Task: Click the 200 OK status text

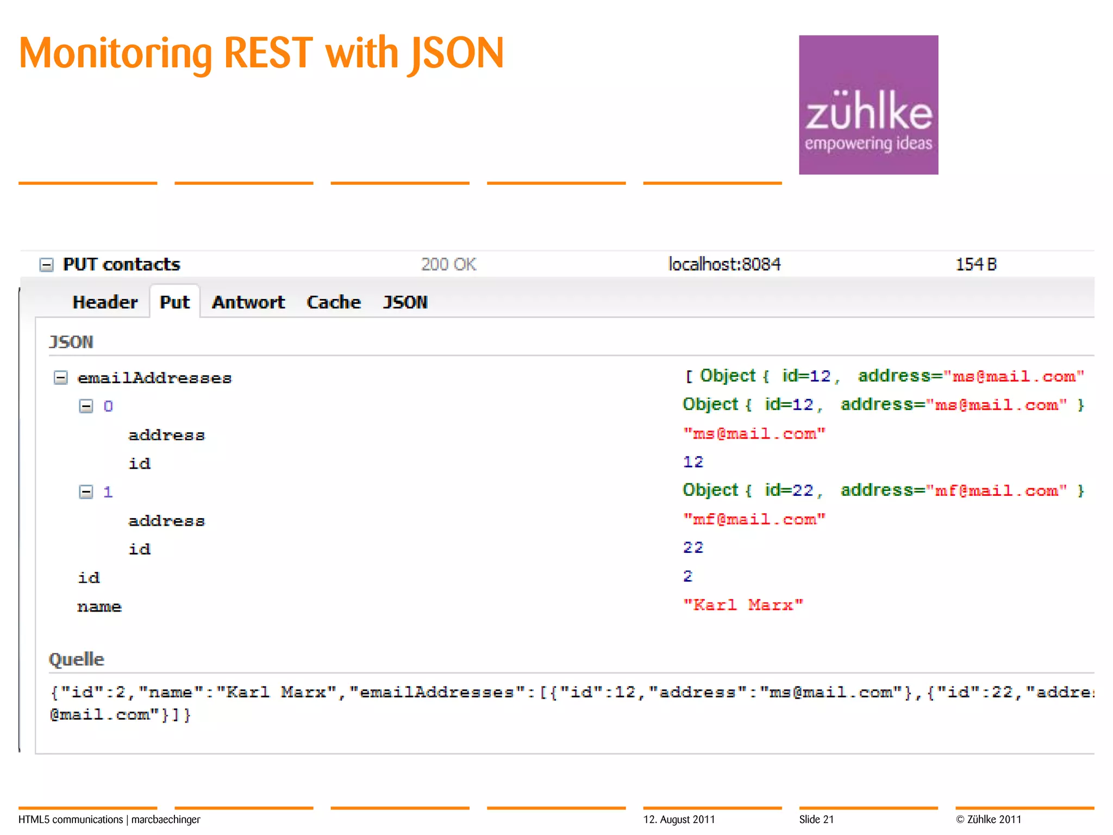Action: (448, 265)
